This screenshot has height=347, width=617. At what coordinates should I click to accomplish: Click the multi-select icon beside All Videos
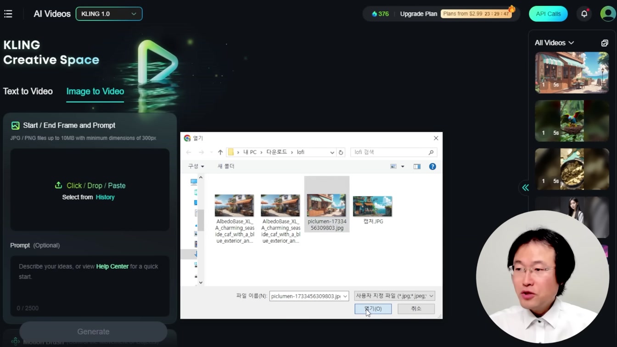coord(605,43)
